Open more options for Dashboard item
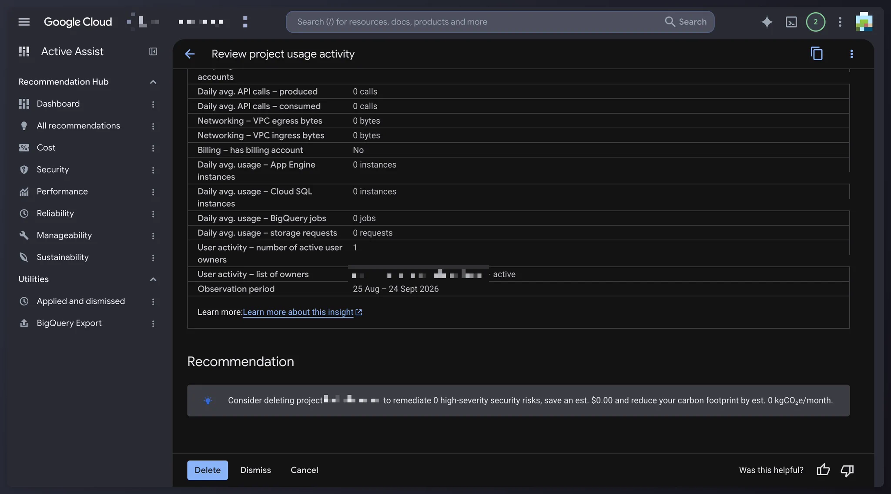 pos(153,104)
